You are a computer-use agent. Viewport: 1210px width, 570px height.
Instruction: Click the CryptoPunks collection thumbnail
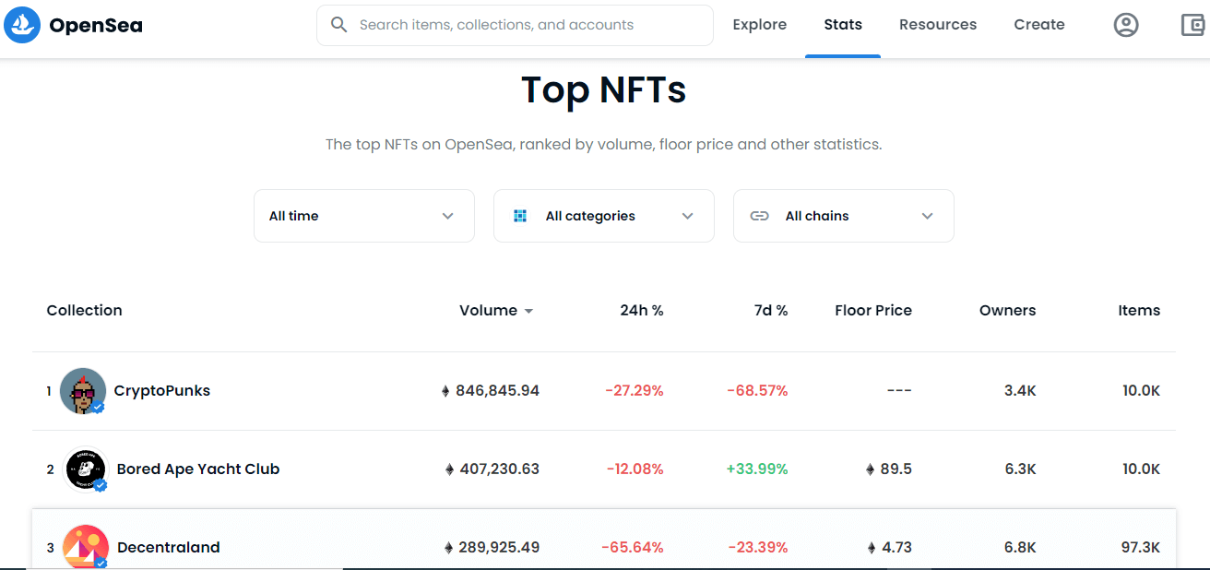tap(83, 390)
